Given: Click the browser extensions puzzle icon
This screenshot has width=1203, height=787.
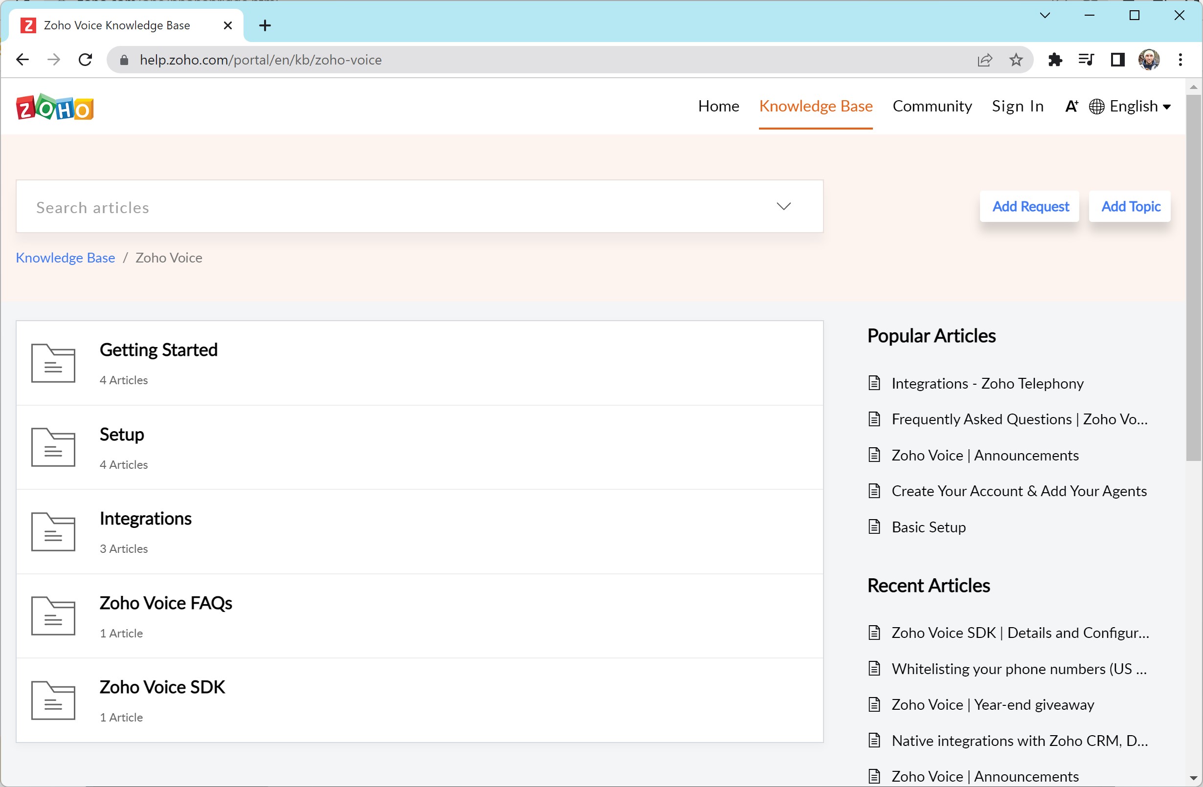Looking at the screenshot, I should coord(1054,60).
